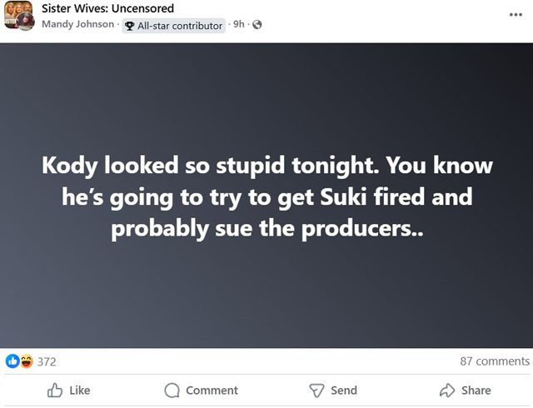Image resolution: width=533 pixels, height=408 pixels.
Task: Click the globe public audience icon
Action: pyautogui.click(x=257, y=25)
